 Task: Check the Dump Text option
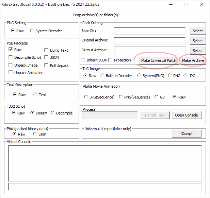tap(47, 50)
